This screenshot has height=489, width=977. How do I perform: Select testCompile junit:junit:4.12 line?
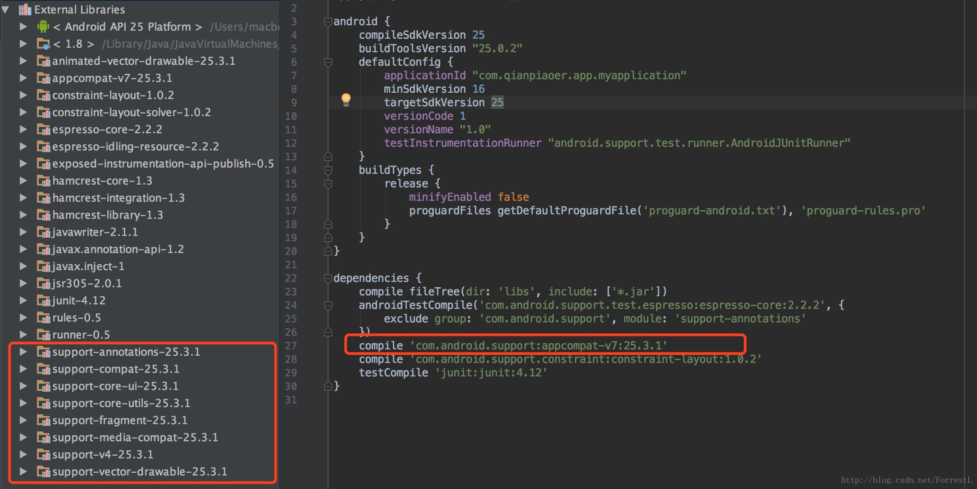[x=452, y=372]
